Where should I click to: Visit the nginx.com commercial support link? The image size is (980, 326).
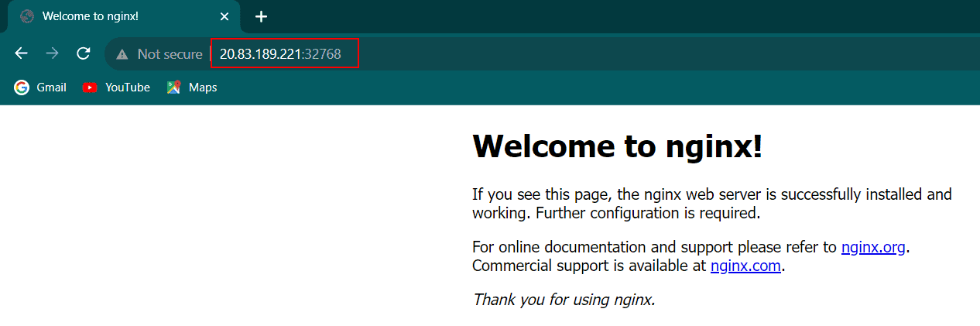pyautogui.click(x=746, y=266)
